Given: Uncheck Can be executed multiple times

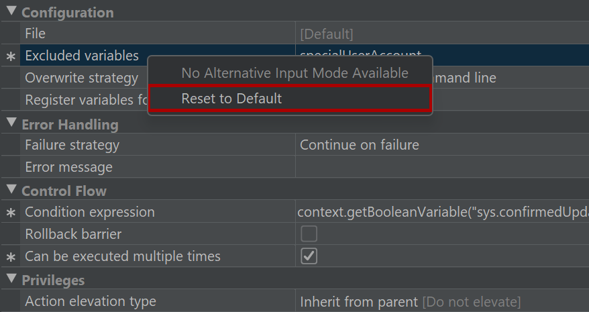Looking at the screenshot, I should [309, 256].
